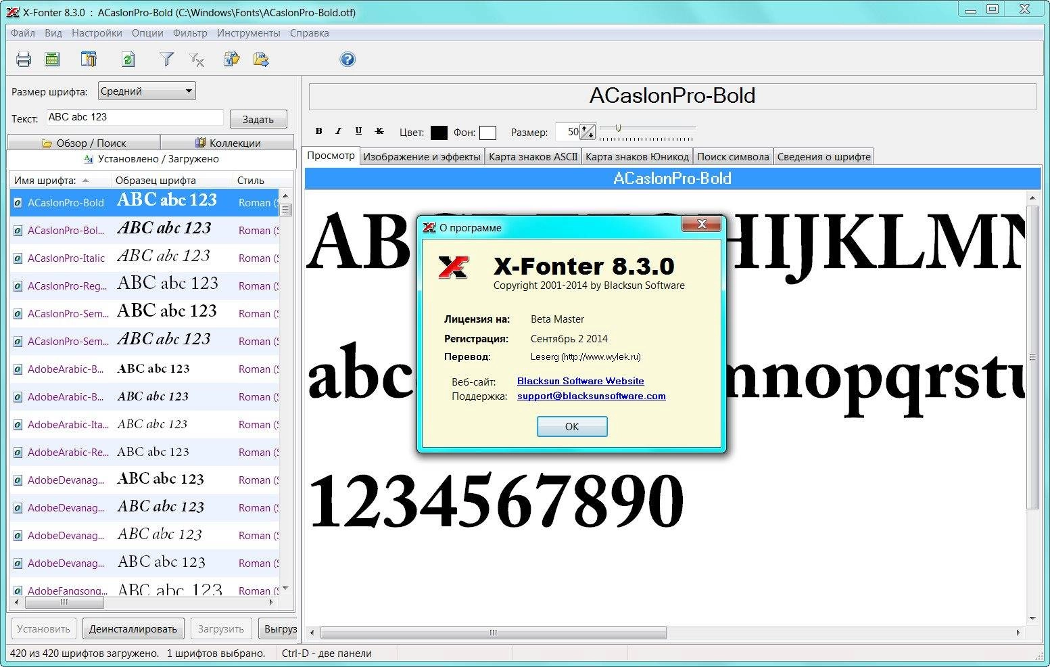Click the printer icon in the toolbar

[24, 60]
